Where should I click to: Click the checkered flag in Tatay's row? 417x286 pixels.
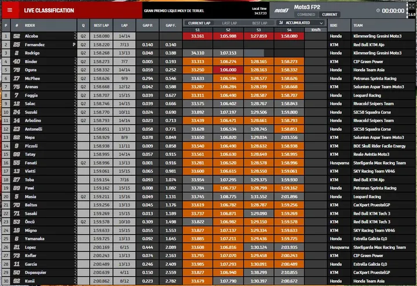(75, 155)
